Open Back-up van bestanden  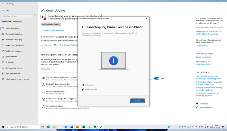click(x=15, y=45)
